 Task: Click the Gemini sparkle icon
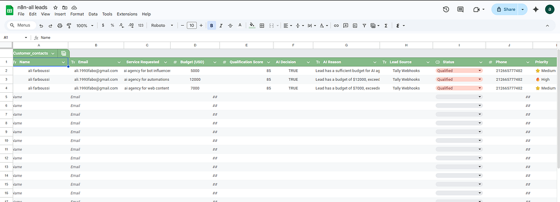click(535, 10)
